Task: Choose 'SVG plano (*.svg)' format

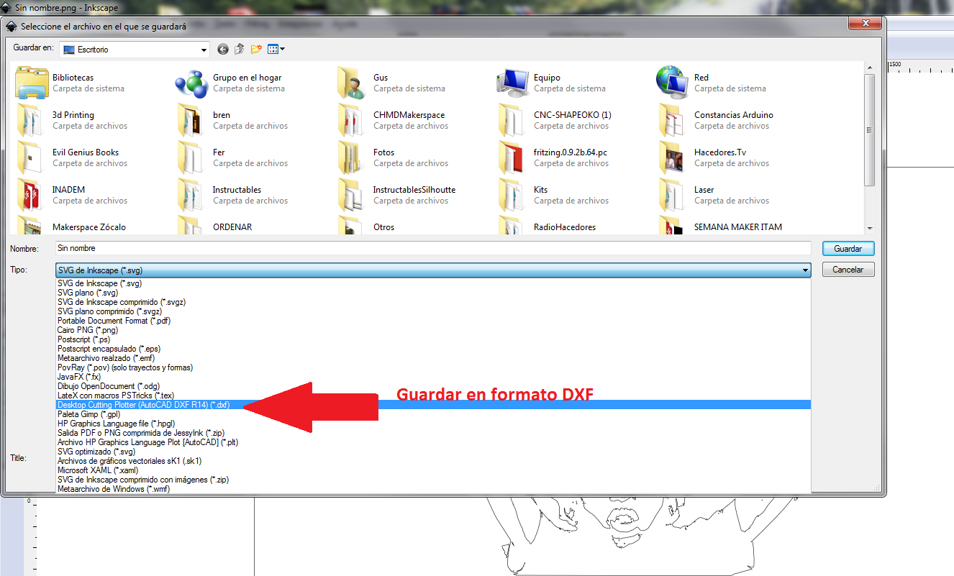Action: pos(433,293)
